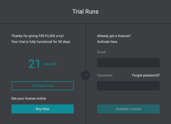
Task: Click the Already got a license? text
Action: 114,36
